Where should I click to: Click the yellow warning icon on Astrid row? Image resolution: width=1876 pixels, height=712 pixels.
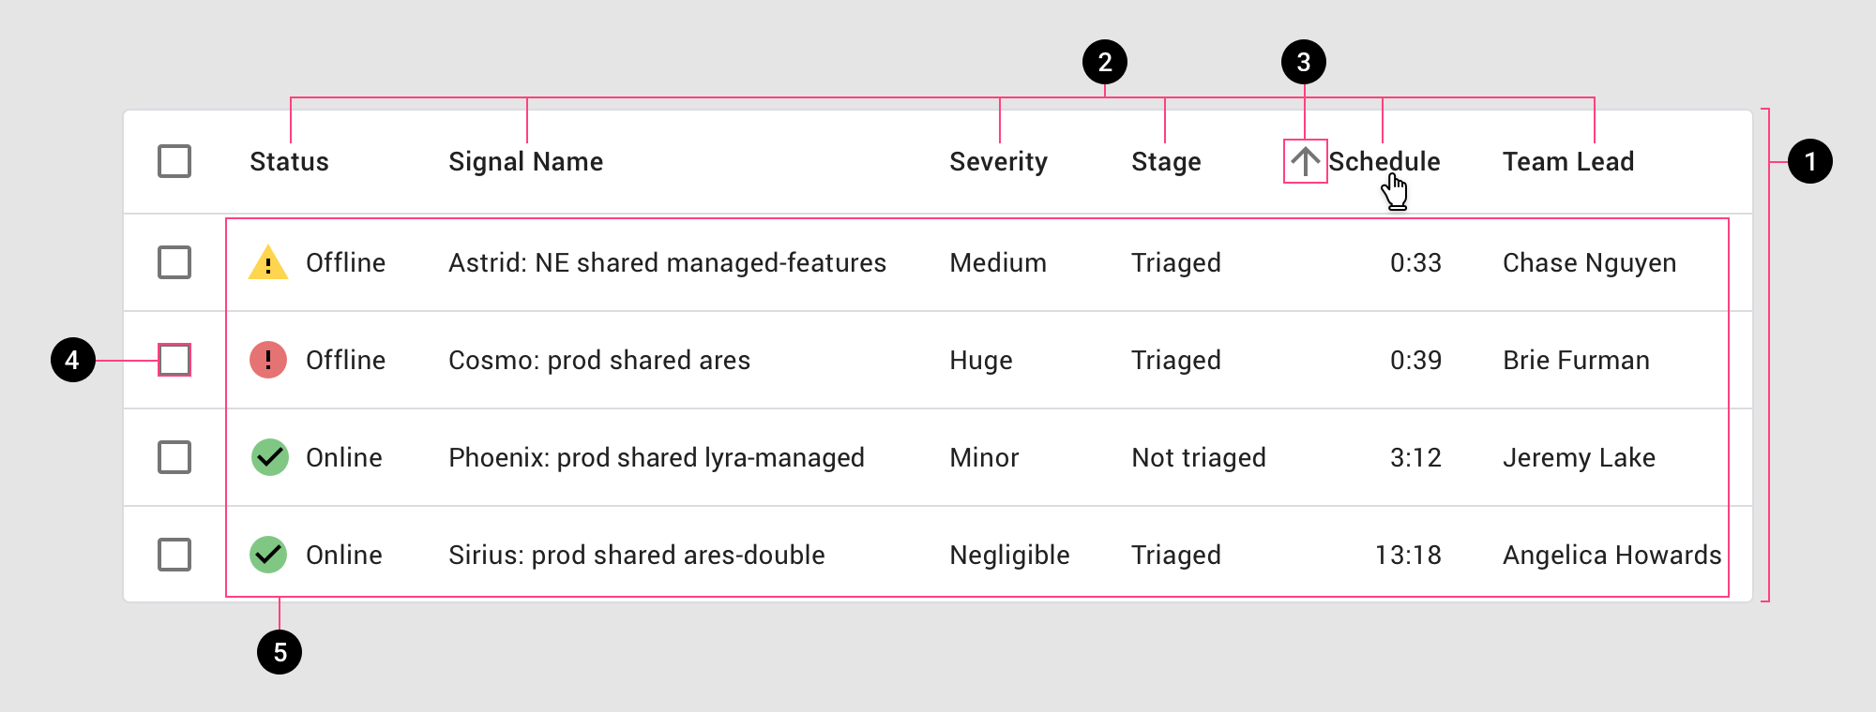tap(269, 263)
